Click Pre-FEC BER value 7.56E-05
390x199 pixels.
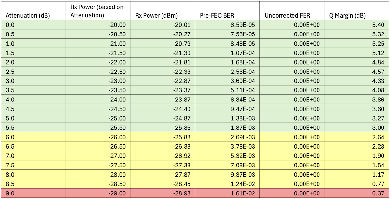[x=227, y=34]
